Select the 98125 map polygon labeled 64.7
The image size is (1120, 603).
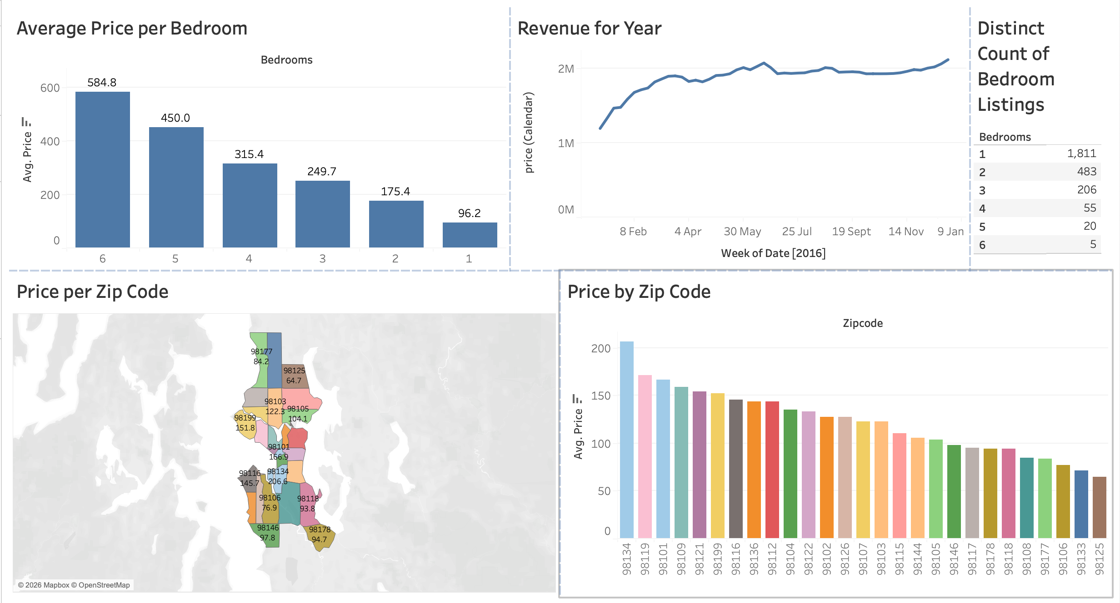coord(295,376)
